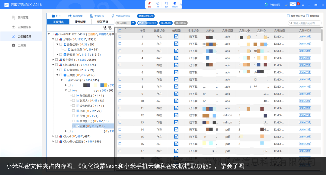Click the table's vertical scrollbar
This screenshot has height=175, width=326.
322,35
